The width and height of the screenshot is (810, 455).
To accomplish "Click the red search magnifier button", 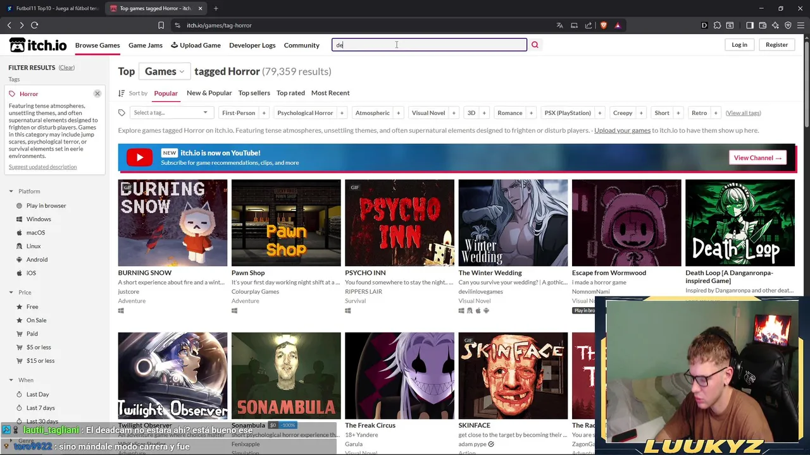I will (x=535, y=45).
